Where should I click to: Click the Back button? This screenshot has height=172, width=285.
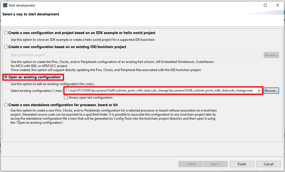tap(190, 164)
